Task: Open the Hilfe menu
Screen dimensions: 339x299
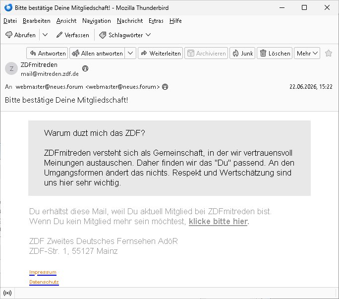Action: [175, 21]
